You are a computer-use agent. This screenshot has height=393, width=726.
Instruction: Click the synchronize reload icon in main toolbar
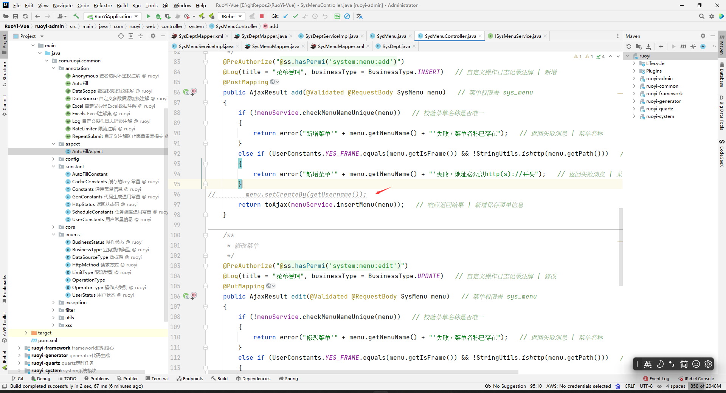coord(25,16)
